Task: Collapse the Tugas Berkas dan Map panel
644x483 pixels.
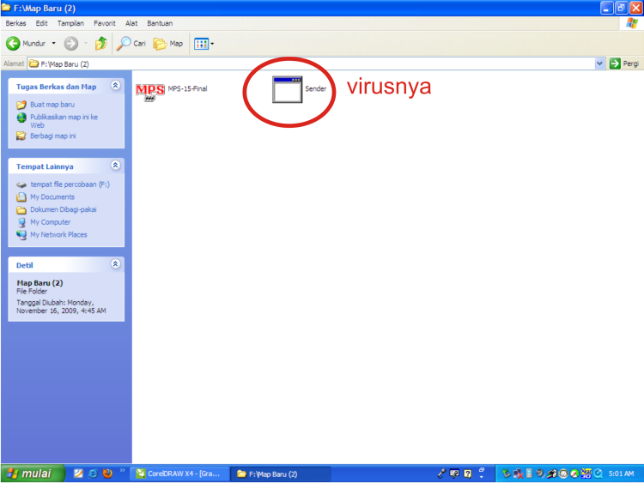Action: point(116,87)
